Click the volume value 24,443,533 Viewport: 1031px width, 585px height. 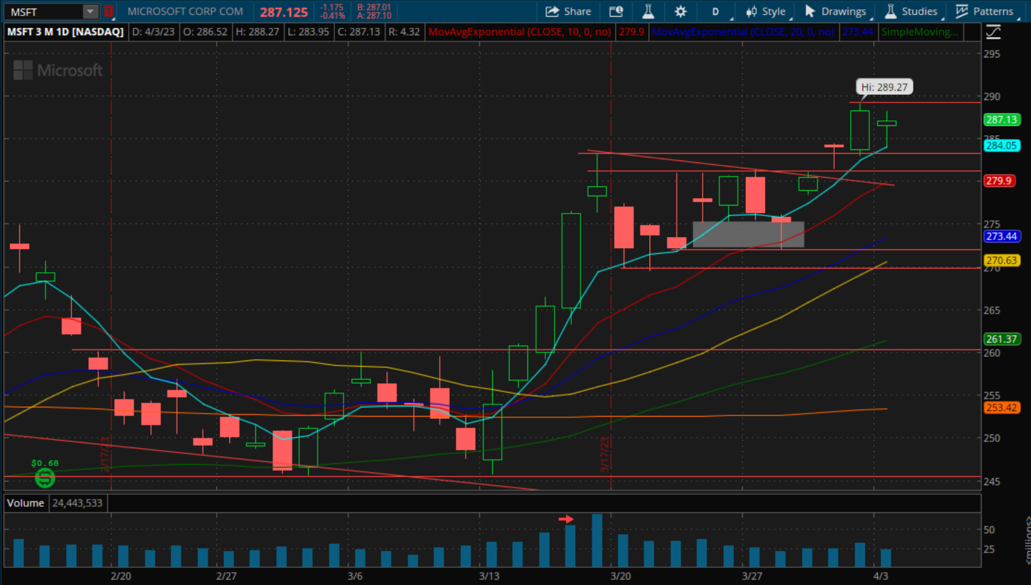77,503
